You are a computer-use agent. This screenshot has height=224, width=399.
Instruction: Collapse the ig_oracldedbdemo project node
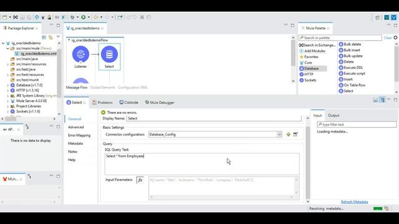[3, 43]
